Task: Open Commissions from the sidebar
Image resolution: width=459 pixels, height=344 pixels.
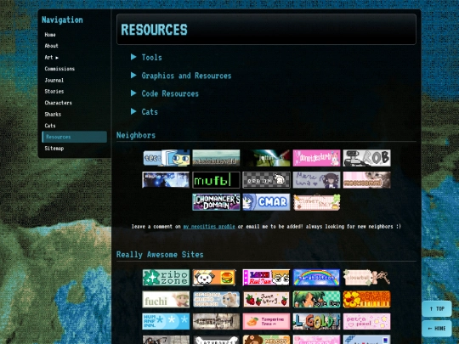Action: [59, 69]
